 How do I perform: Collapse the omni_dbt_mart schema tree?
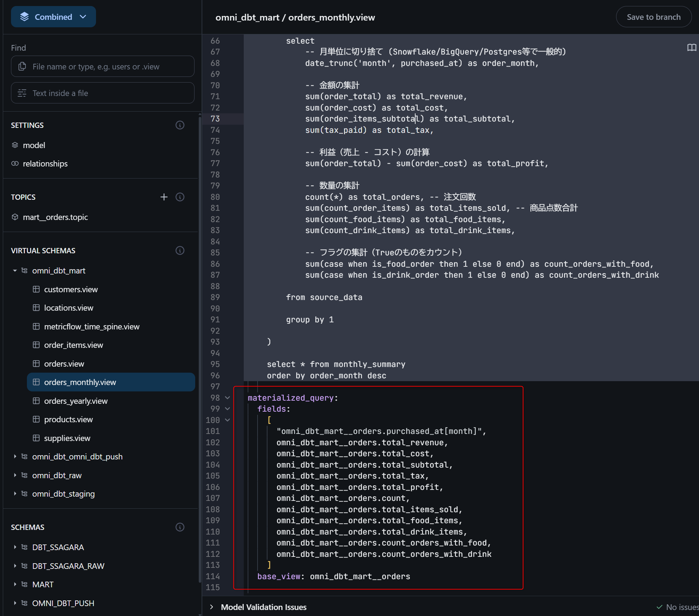(x=15, y=271)
